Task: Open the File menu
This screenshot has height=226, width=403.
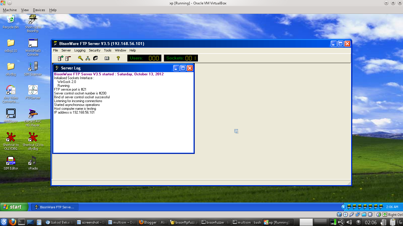Action: coord(55,50)
